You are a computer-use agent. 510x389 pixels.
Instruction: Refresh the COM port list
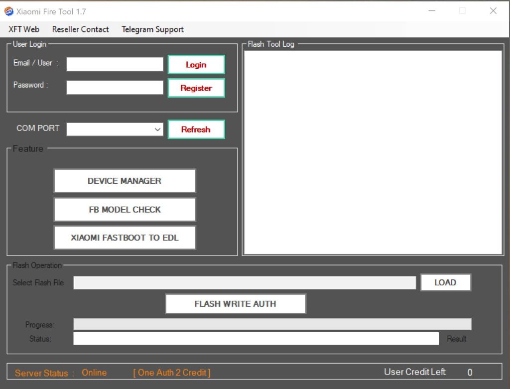[x=196, y=130]
